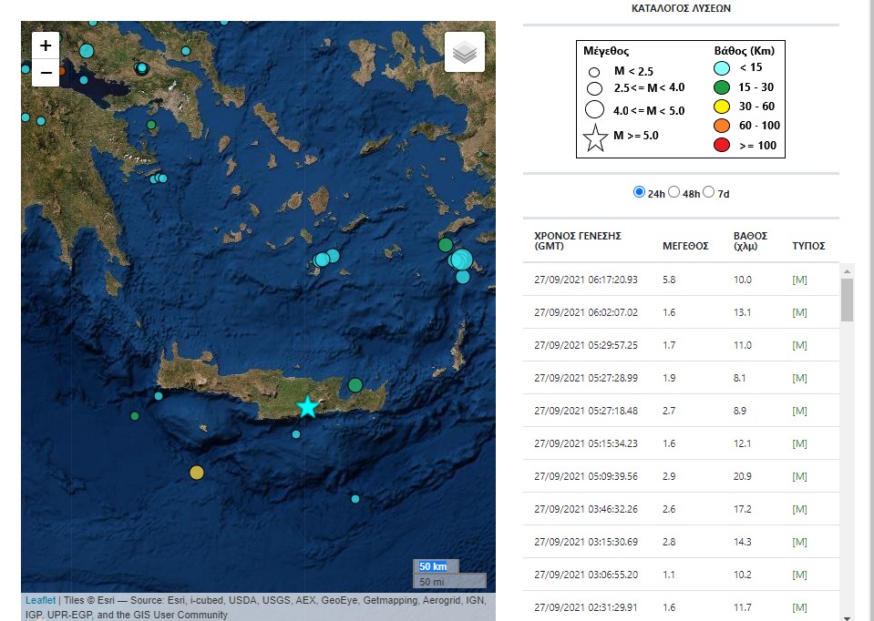Select the 24h time range
The width and height of the screenshot is (874, 621).
[639, 193]
